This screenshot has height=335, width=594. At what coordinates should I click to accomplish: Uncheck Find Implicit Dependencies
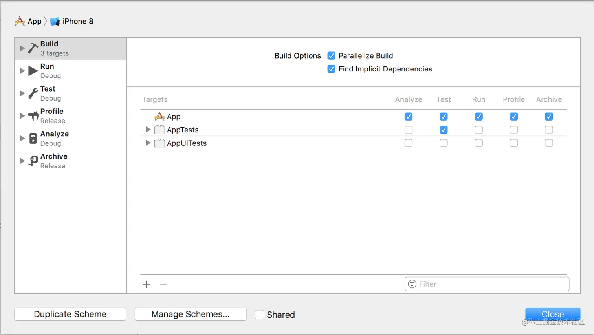point(331,69)
